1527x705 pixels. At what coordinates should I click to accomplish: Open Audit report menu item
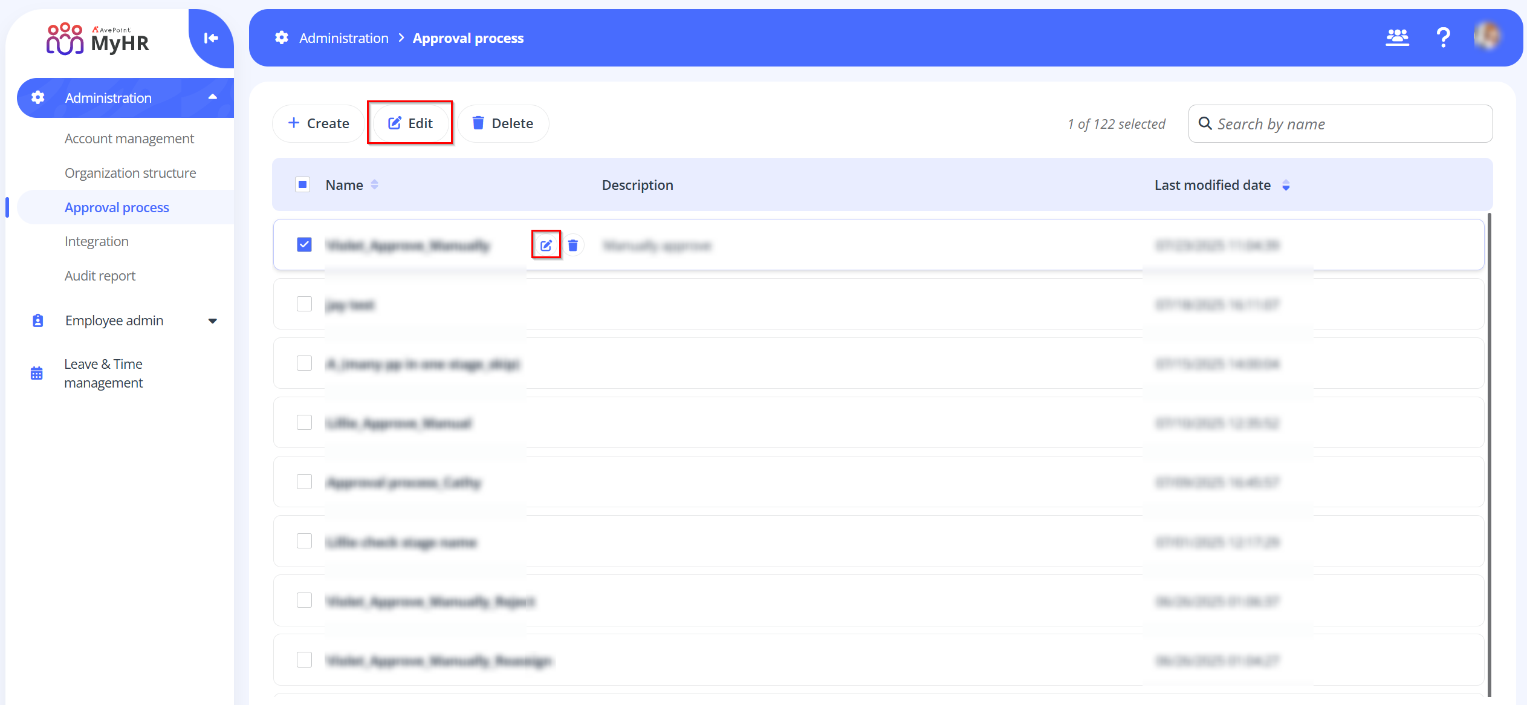pos(100,276)
